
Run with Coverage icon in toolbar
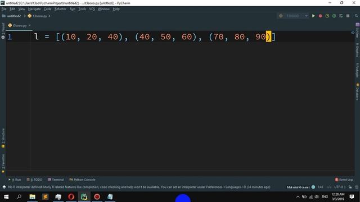[x=327, y=16]
